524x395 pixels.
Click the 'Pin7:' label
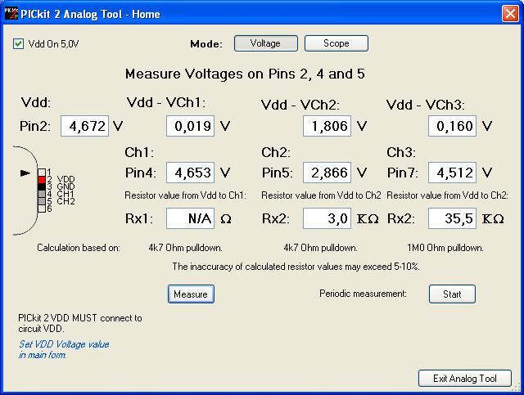(x=403, y=173)
